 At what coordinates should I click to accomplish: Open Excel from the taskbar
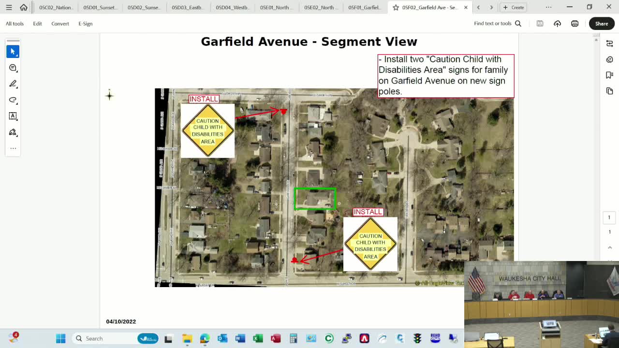(258, 338)
